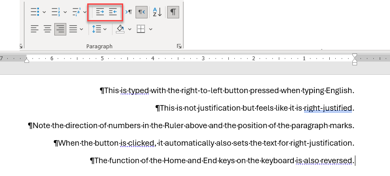Click number 3 on the horizontal ruler
The image size is (390, 176).
click(203, 59)
